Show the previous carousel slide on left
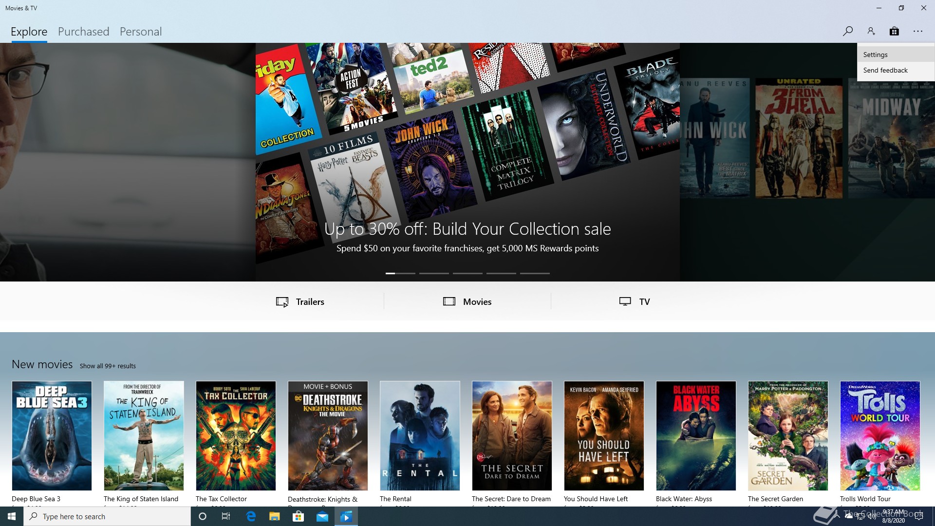This screenshot has width=935, height=526. pyautogui.click(x=128, y=162)
